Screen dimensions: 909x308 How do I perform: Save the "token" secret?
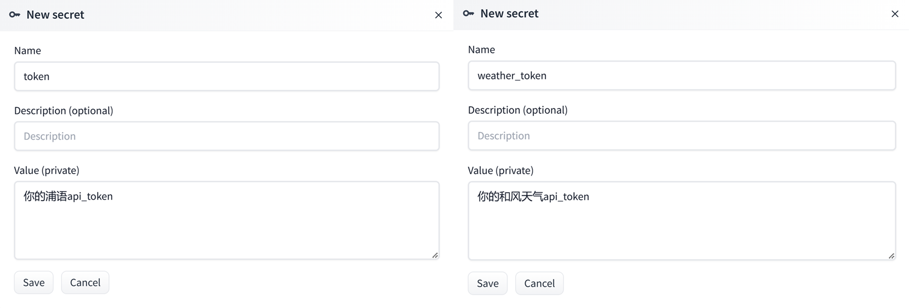point(34,283)
